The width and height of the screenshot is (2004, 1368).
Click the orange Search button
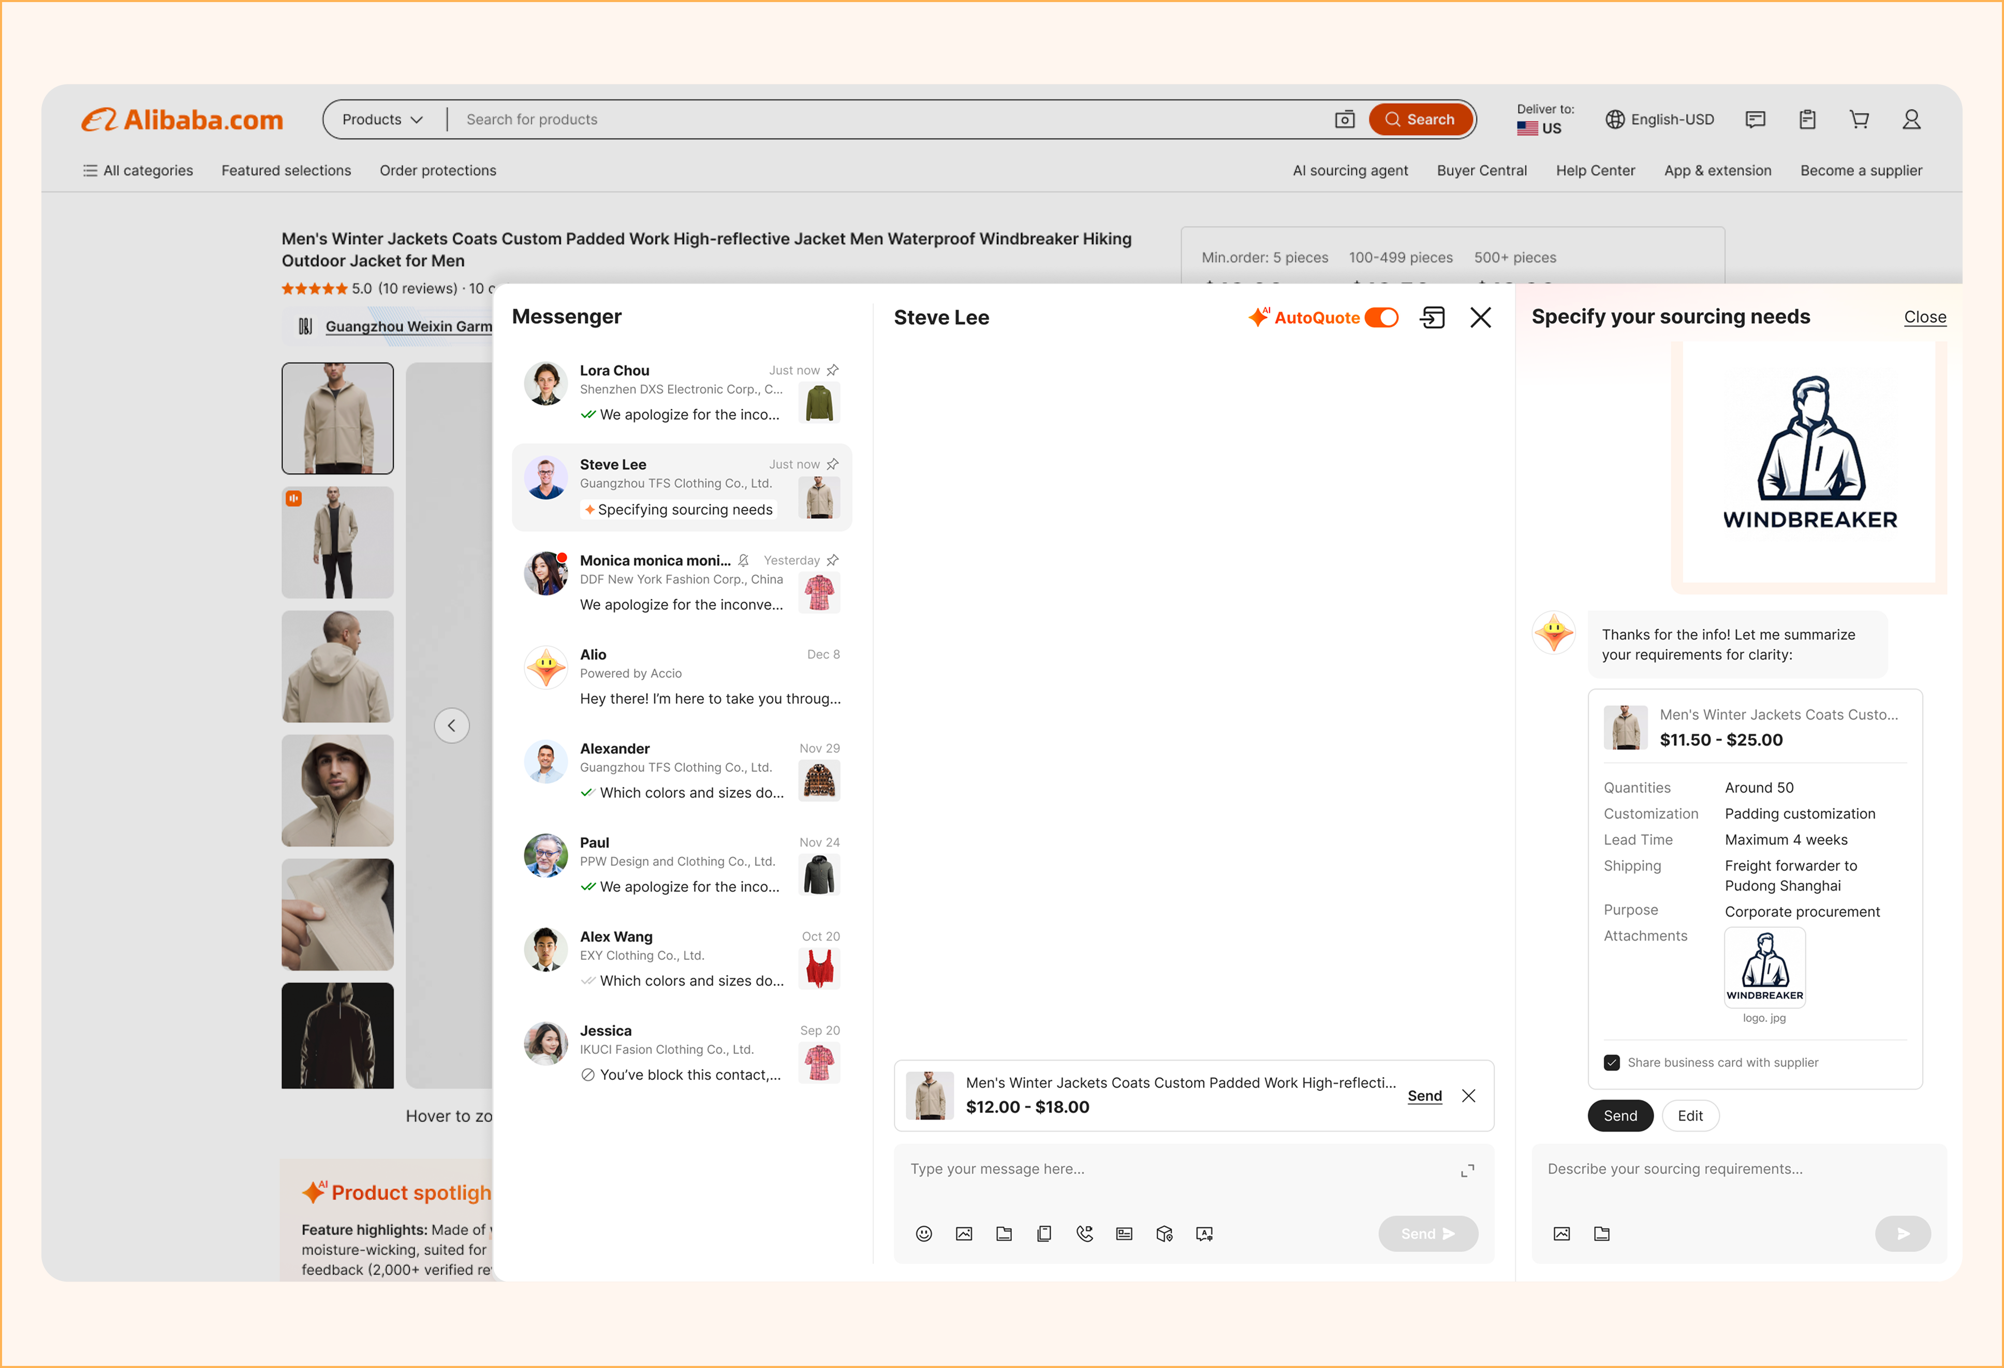tap(1420, 120)
